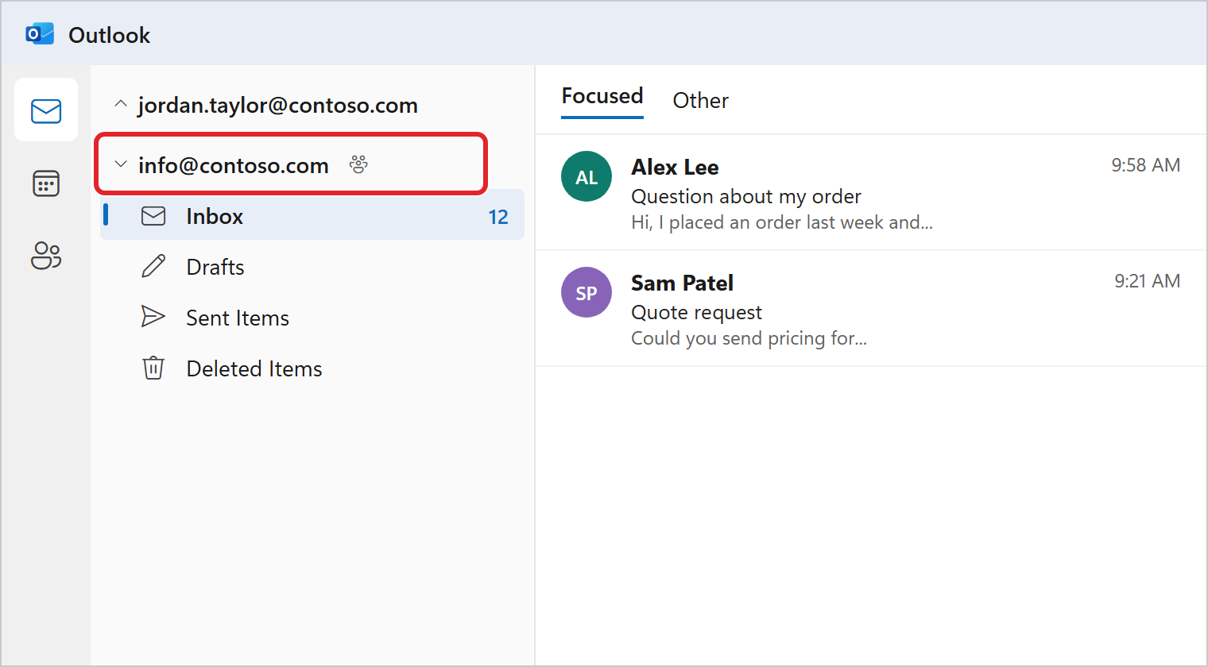Select the Inbox folder
The width and height of the screenshot is (1208, 667).
pos(312,214)
